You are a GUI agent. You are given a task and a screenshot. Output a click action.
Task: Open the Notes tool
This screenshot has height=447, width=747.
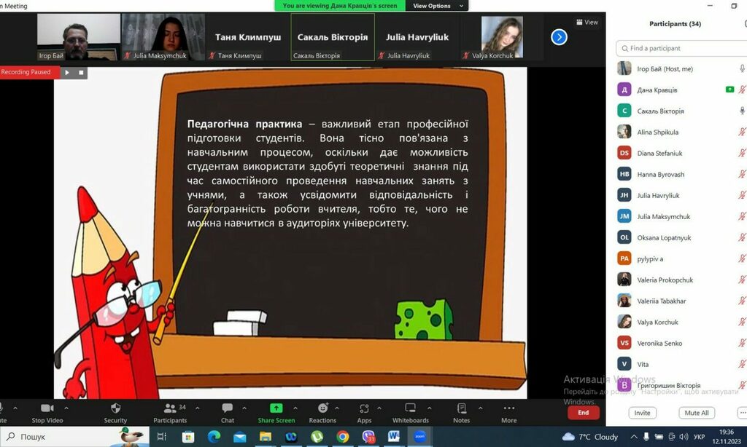coord(461,408)
